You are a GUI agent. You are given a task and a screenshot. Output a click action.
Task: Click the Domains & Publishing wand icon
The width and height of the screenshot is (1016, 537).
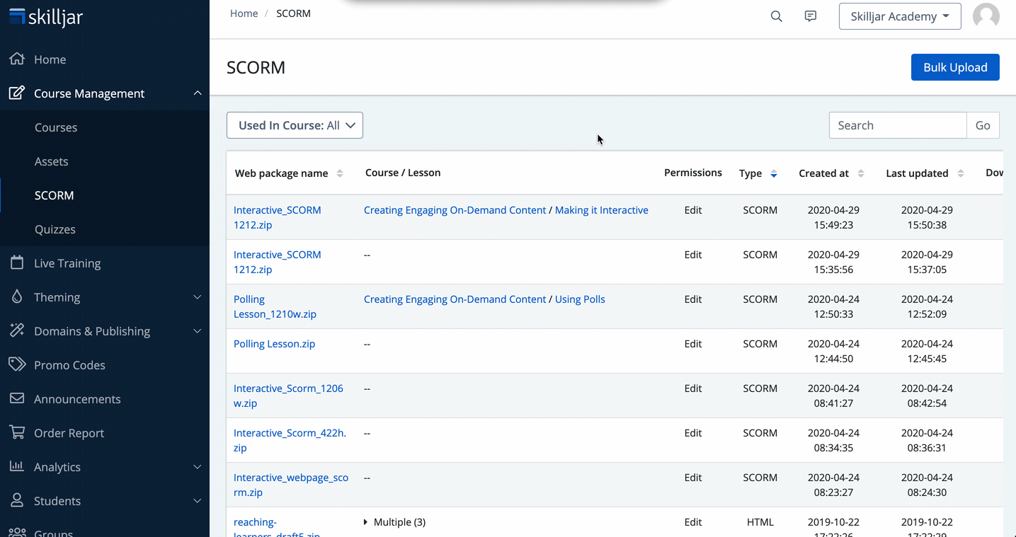[x=17, y=330]
